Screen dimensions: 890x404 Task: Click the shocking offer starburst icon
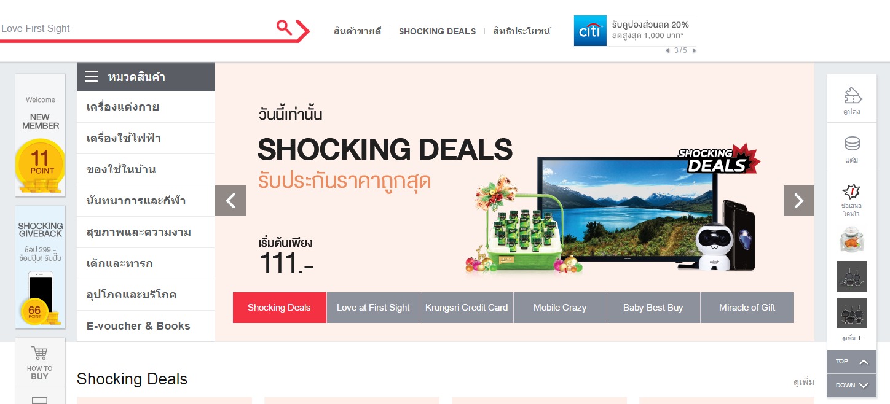(851, 192)
